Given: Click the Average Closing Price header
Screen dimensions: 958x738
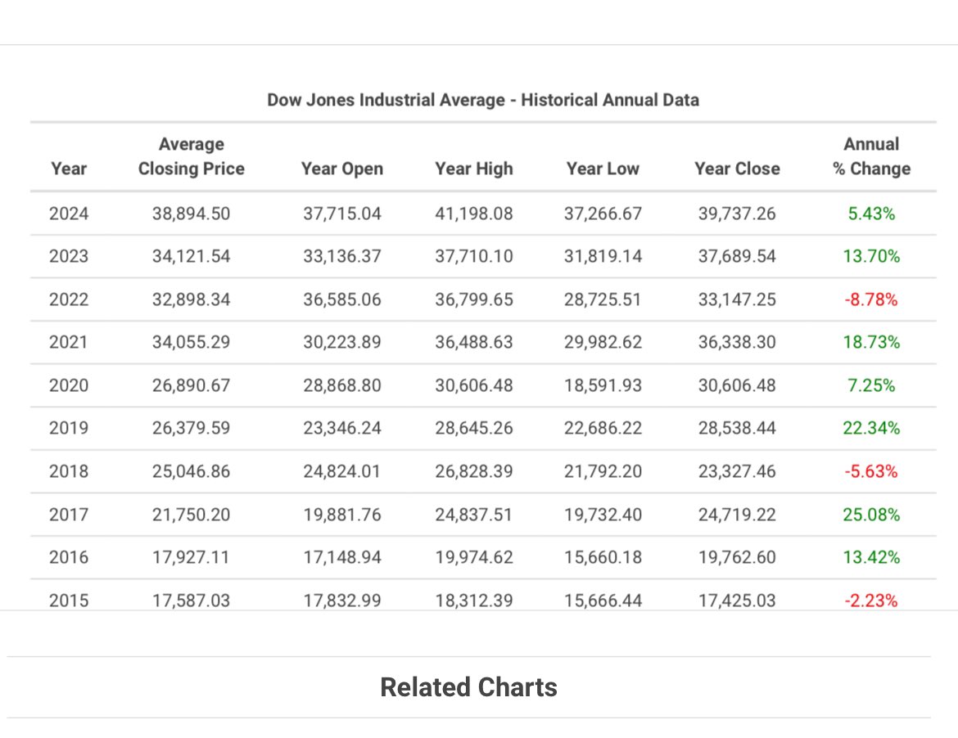Looking at the screenshot, I should [192, 156].
